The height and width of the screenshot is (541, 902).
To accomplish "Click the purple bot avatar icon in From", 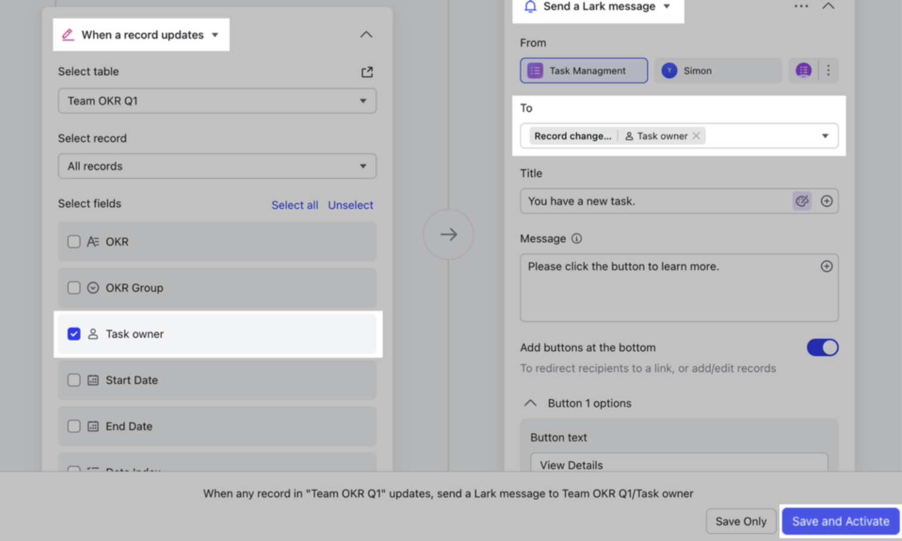I will pos(803,70).
